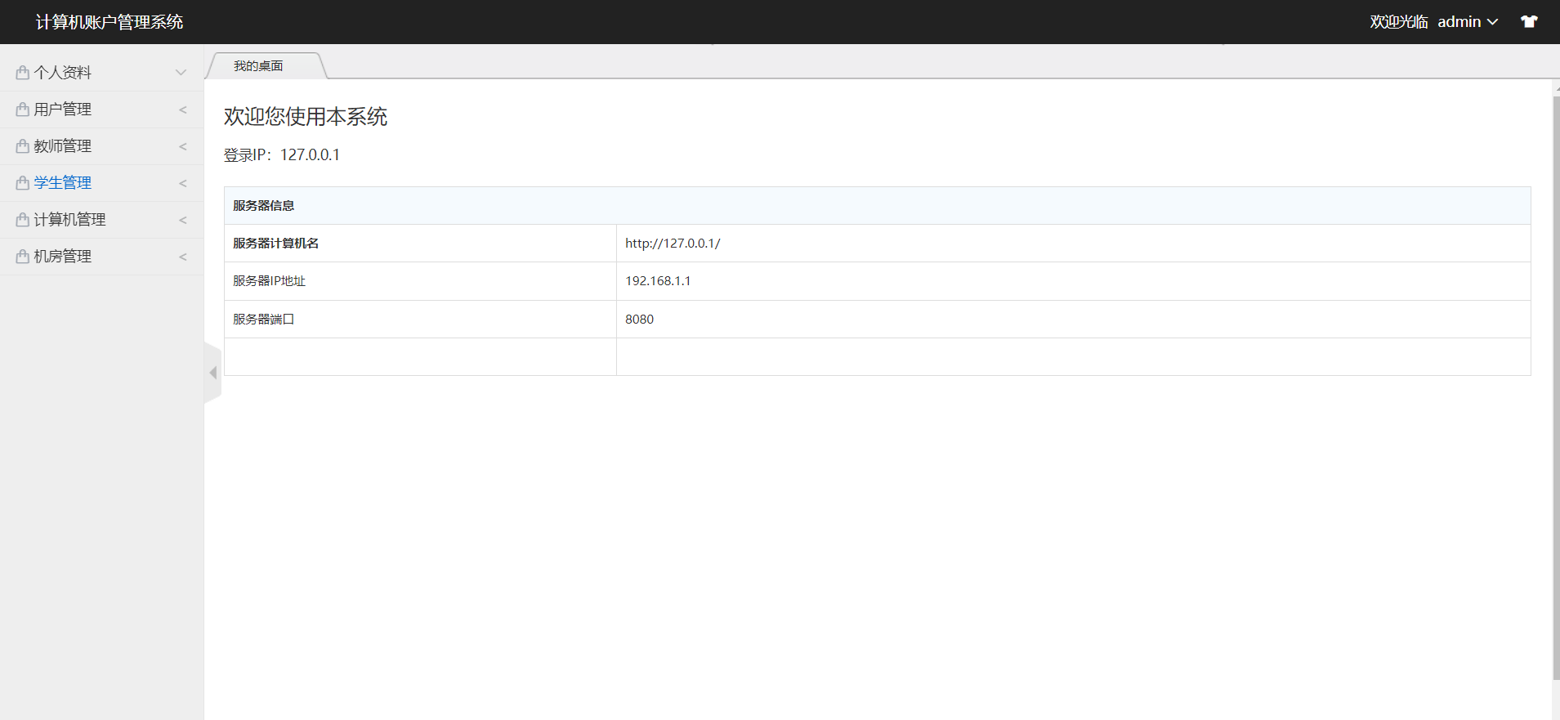This screenshot has width=1560, height=720.
Task: Click the 8080 port value
Action: point(639,320)
